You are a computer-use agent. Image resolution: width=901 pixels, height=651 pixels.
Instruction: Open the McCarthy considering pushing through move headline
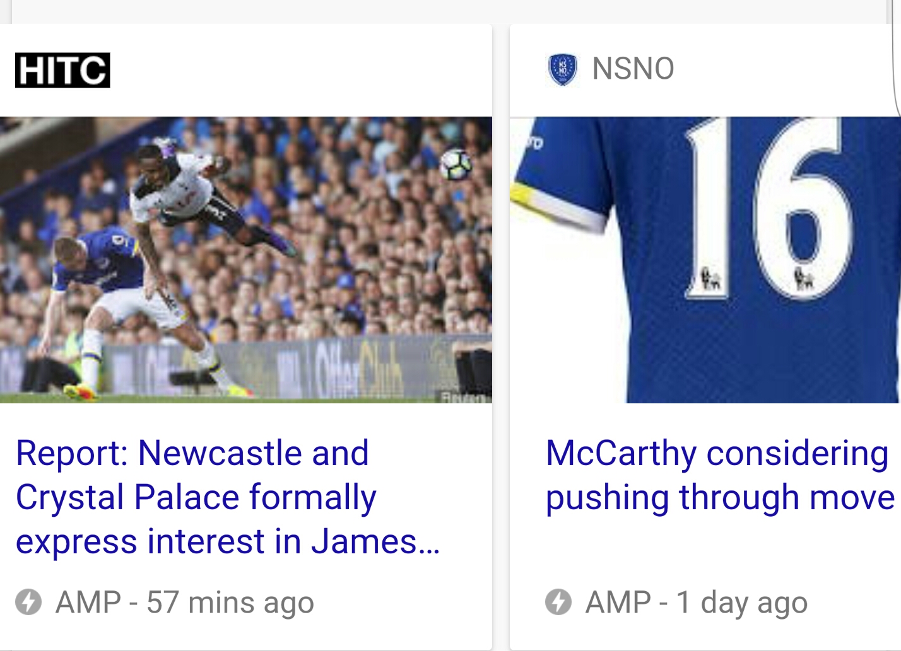[719, 475]
